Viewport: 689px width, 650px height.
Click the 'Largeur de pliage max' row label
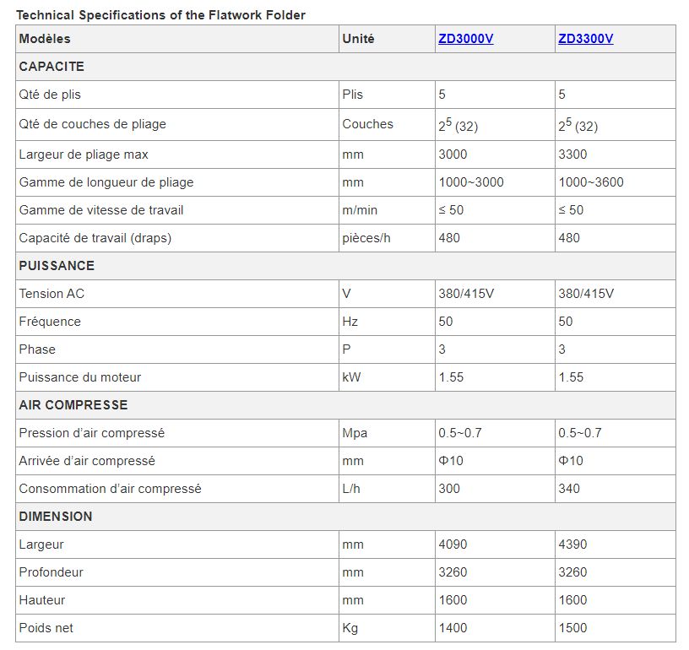coord(84,154)
